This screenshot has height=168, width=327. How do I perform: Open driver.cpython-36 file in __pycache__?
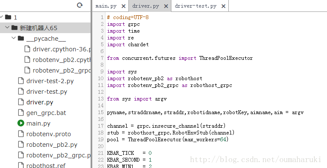(x=62, y=49)
